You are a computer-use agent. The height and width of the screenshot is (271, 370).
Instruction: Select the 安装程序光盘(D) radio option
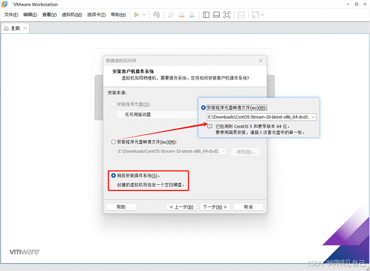click(114, 104)
